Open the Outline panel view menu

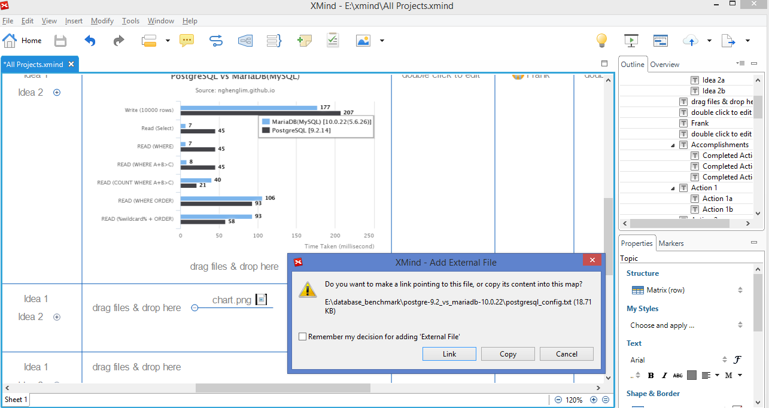coord(740,63)
